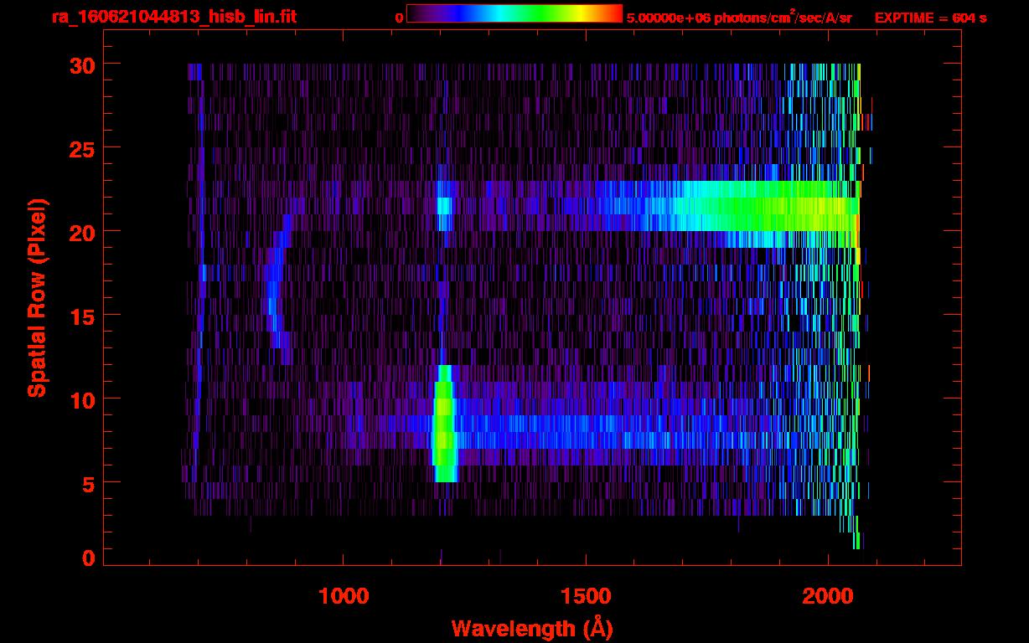Image resolution: width=1029 pixels, height=643 pixels.
Task: Click the bright green emission line near 1216 Å
Action: (443, 424)
